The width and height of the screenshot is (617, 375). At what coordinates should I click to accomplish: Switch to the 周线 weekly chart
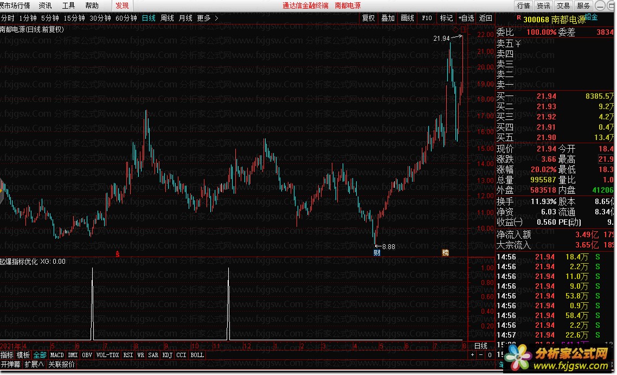pos(167,18)
